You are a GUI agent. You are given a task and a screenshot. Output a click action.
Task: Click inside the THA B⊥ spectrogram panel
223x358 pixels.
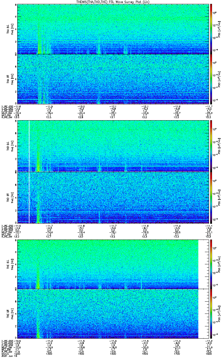click(113, 29)
